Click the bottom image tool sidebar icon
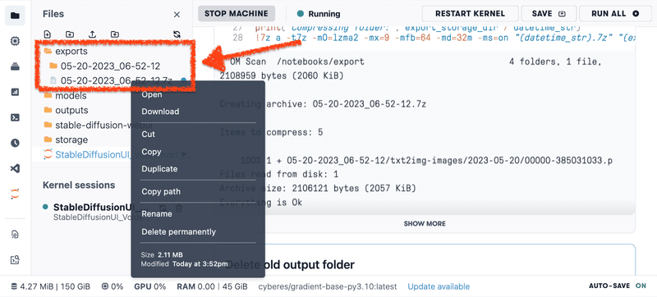 15,260
